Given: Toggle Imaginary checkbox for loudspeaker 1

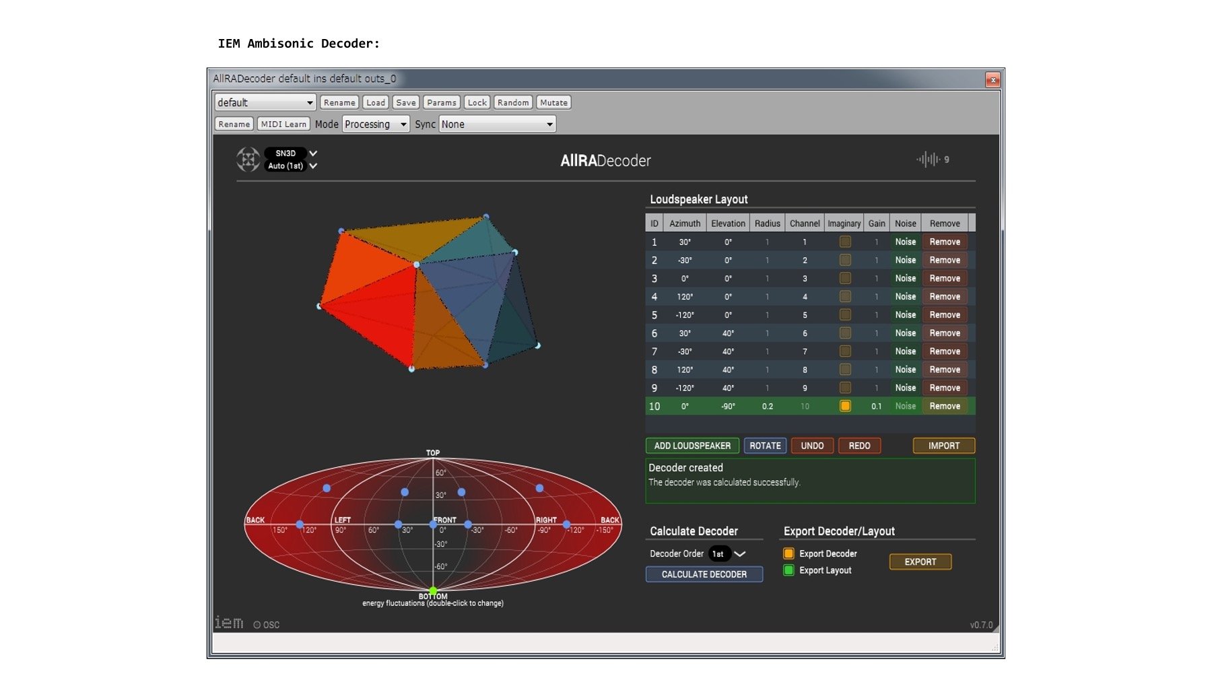Looking at the screenshot, I should (x=845, y=242).
